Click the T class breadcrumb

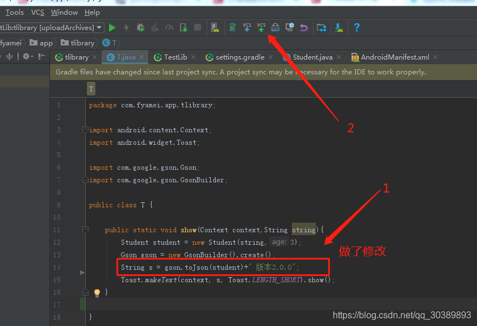[x=110, y=43]
